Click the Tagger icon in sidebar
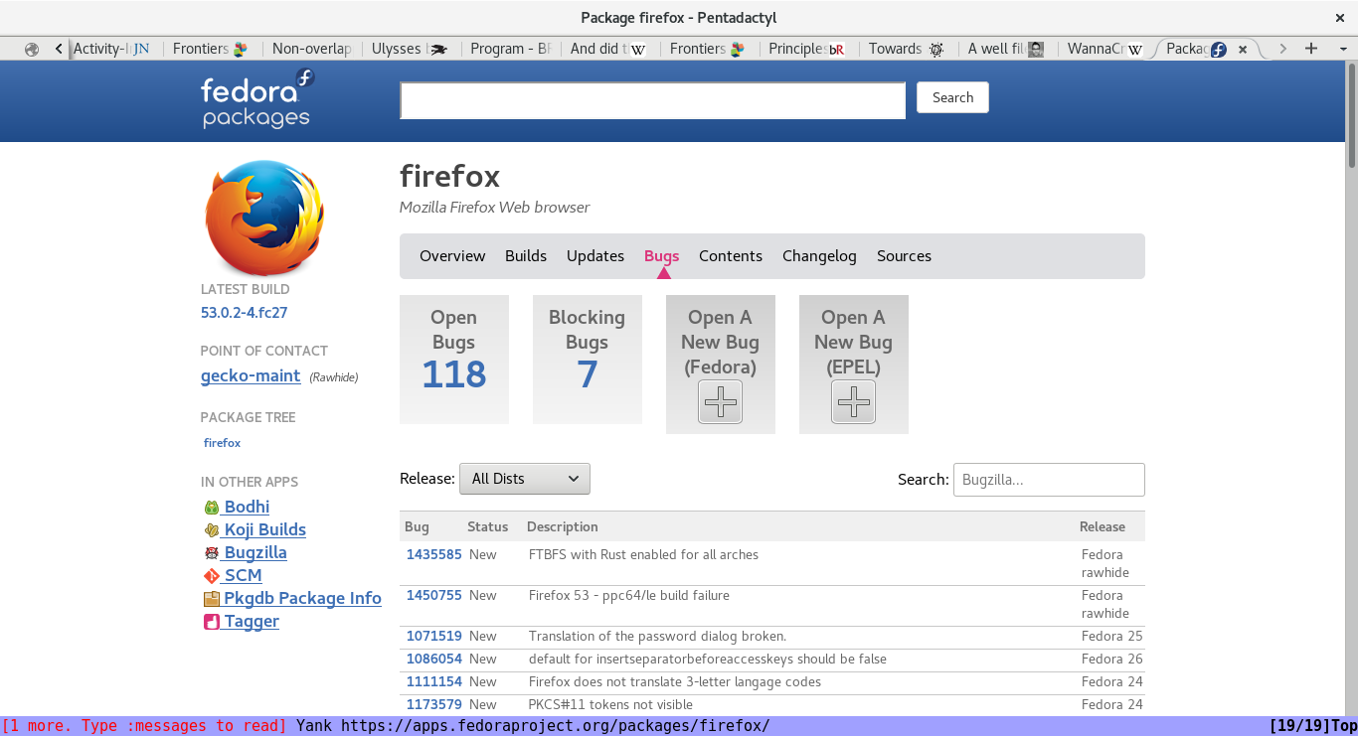This screenshot has width=1358, height=736. tap(211, 622)
